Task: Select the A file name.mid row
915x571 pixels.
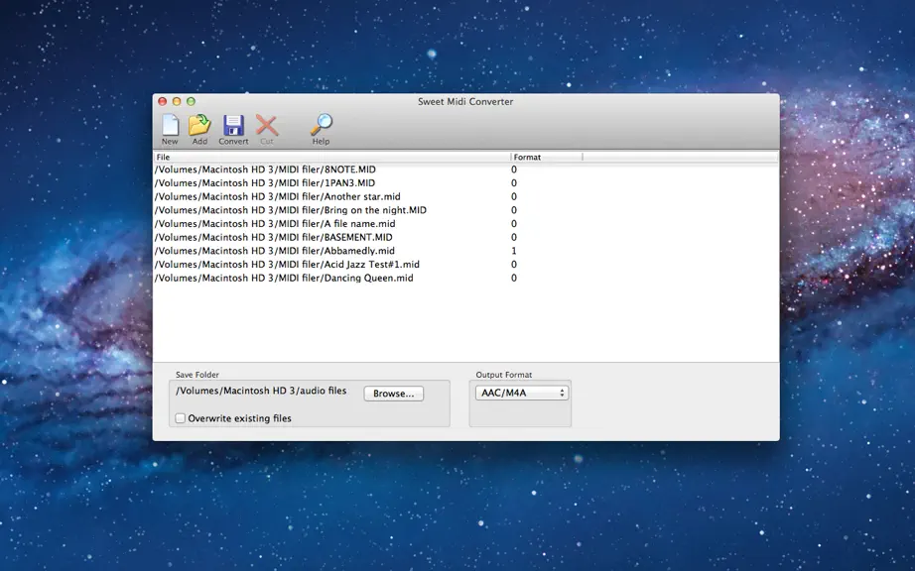Action: point(465,224)
